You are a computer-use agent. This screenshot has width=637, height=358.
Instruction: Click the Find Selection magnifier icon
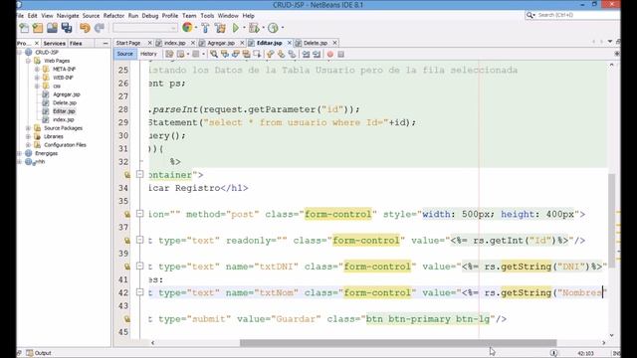point(214,54)
